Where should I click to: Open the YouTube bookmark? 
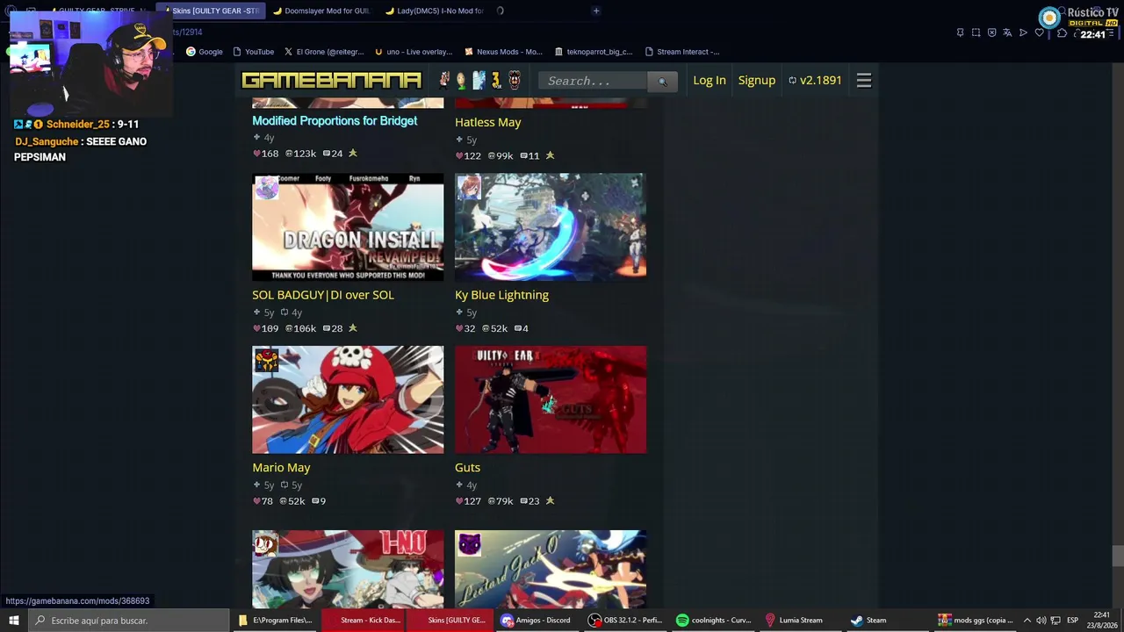coord(254,52)
